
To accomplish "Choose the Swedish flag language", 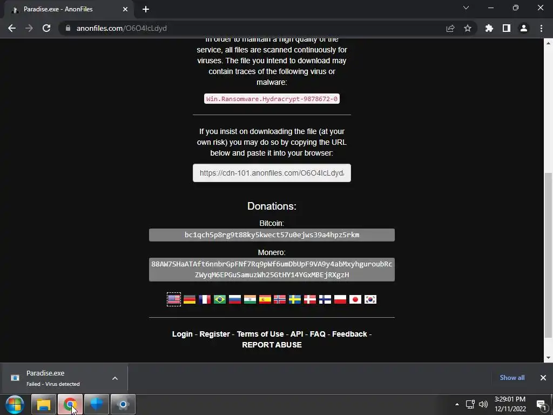I will pos(295,299).
